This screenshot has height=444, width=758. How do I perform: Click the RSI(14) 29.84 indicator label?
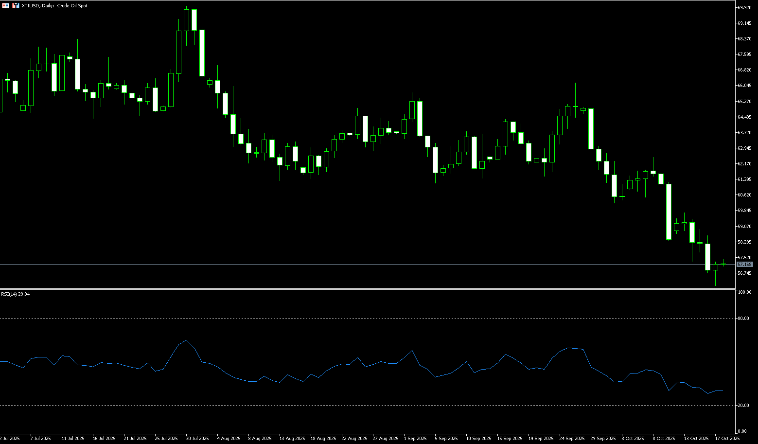coord(16,294)
